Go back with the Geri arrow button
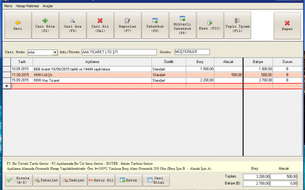This screenshot has width=305, height=190. pyautogui.click(x=17, y=25)
